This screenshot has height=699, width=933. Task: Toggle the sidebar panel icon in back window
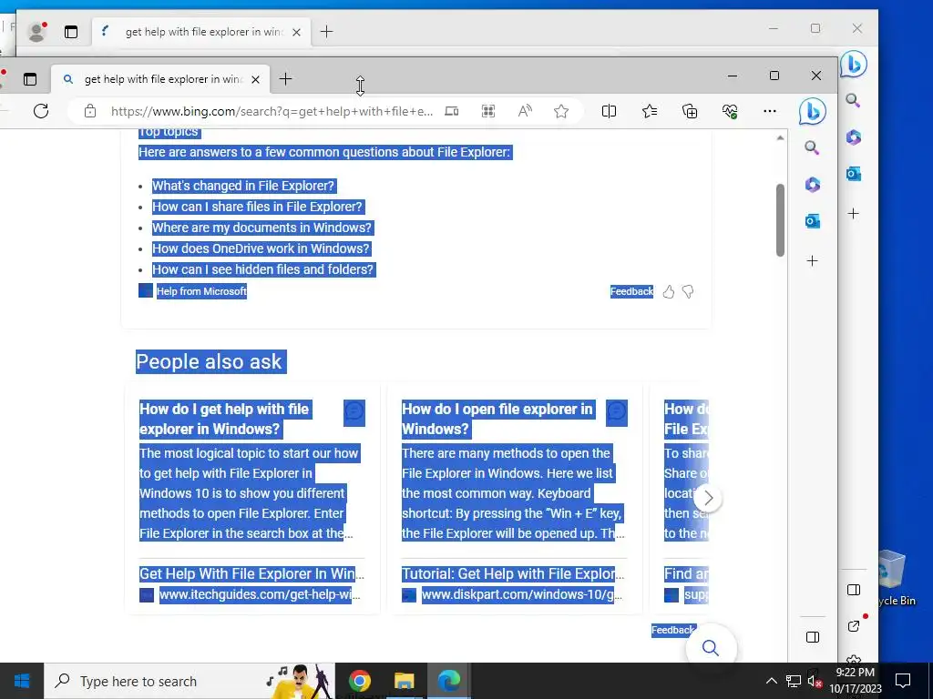(x=853, y=590)
